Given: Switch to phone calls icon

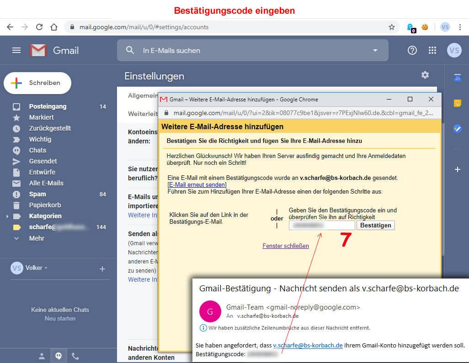Looking at the screenshot, I should coord(75,356).
